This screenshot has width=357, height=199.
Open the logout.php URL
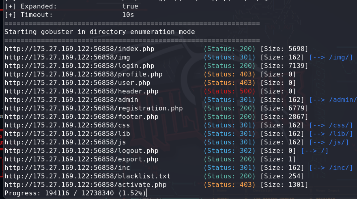[81, 151]
